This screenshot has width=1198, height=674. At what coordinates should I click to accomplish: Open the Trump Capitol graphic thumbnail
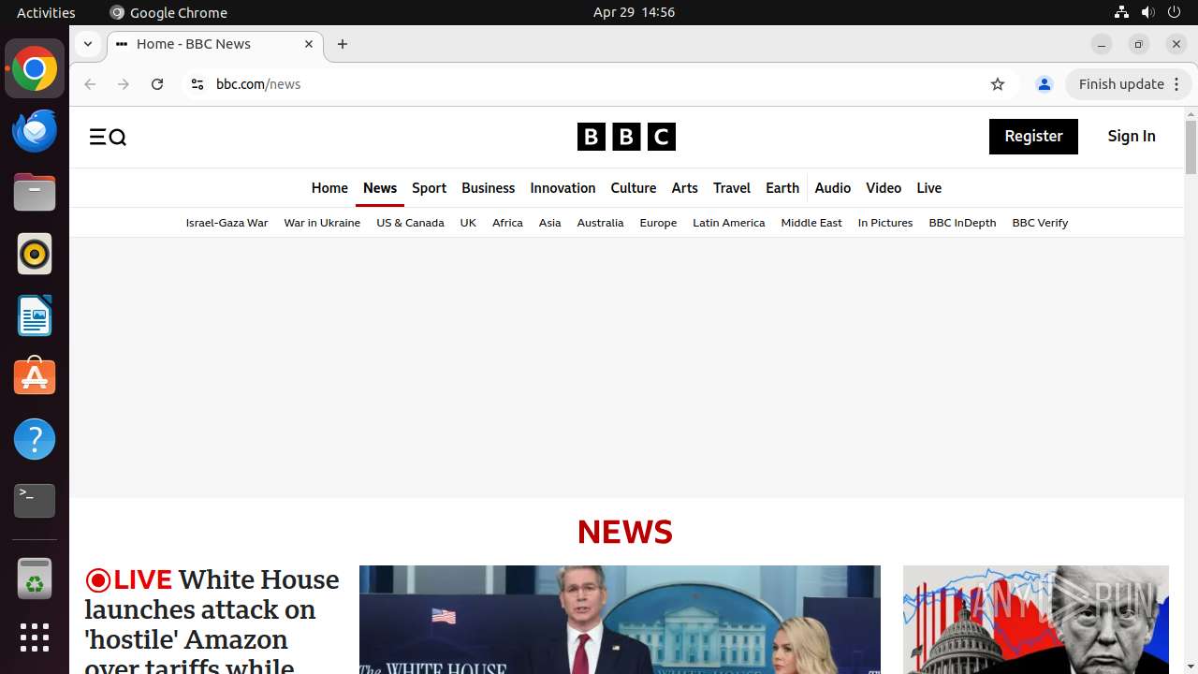tap(1036, 620)
